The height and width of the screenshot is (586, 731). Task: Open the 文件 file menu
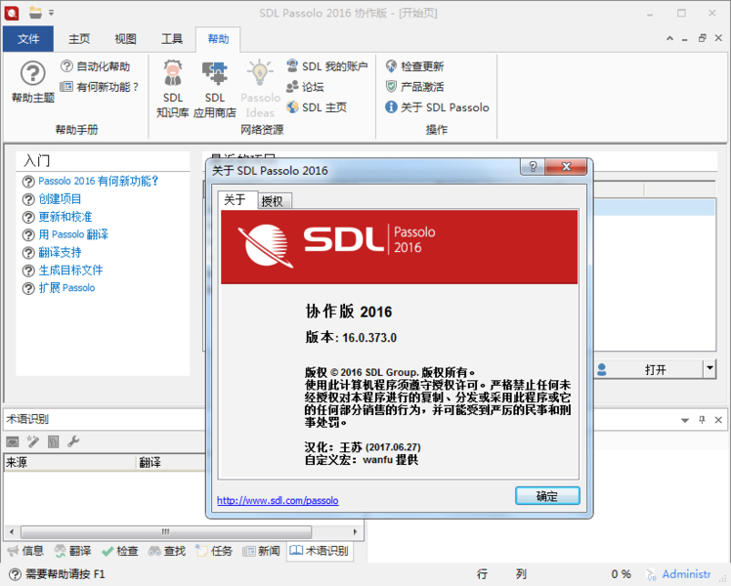(28, 39)
